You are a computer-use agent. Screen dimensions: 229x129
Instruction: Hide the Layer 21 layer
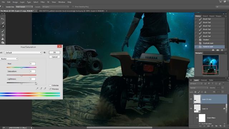click(x=191, y=109)
